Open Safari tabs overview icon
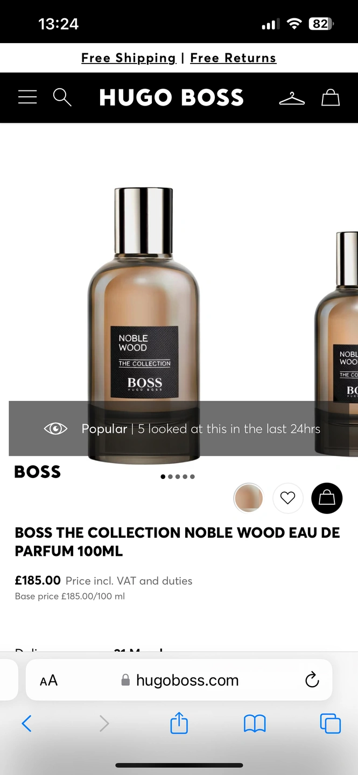 pyautogui.click(x=331, y=723)
